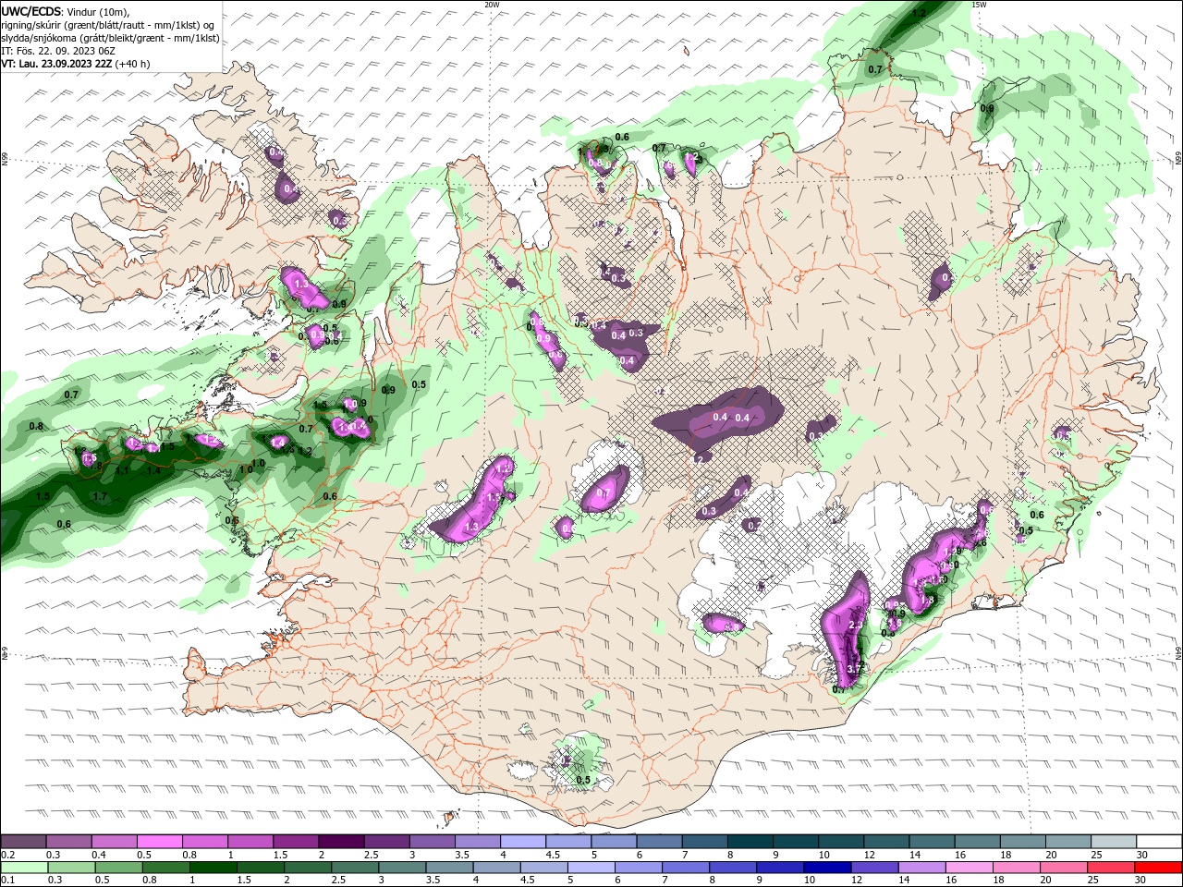1183x887 pixels.
Task: Click the deep blue 10 swatch in the rain legend
Action: [x=826, y=868]
